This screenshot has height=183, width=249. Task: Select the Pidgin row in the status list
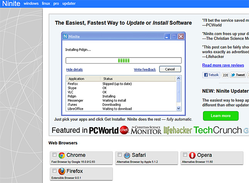point(121,96)
